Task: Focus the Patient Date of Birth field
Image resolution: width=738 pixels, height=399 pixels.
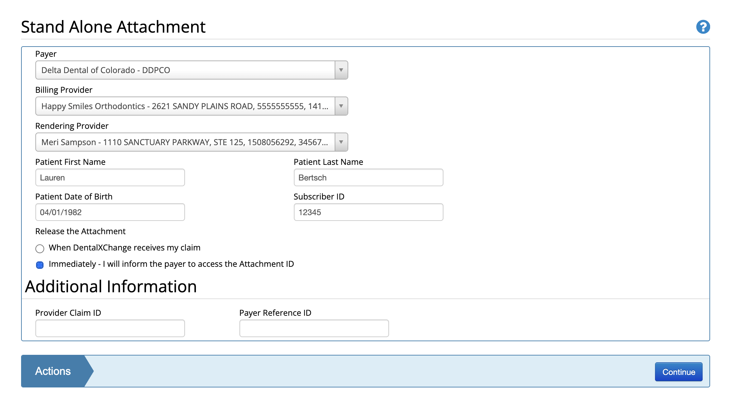Action: 110,212
